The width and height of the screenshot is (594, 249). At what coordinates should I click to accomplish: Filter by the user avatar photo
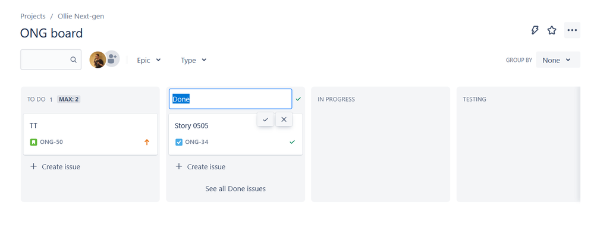pos(97,59)
